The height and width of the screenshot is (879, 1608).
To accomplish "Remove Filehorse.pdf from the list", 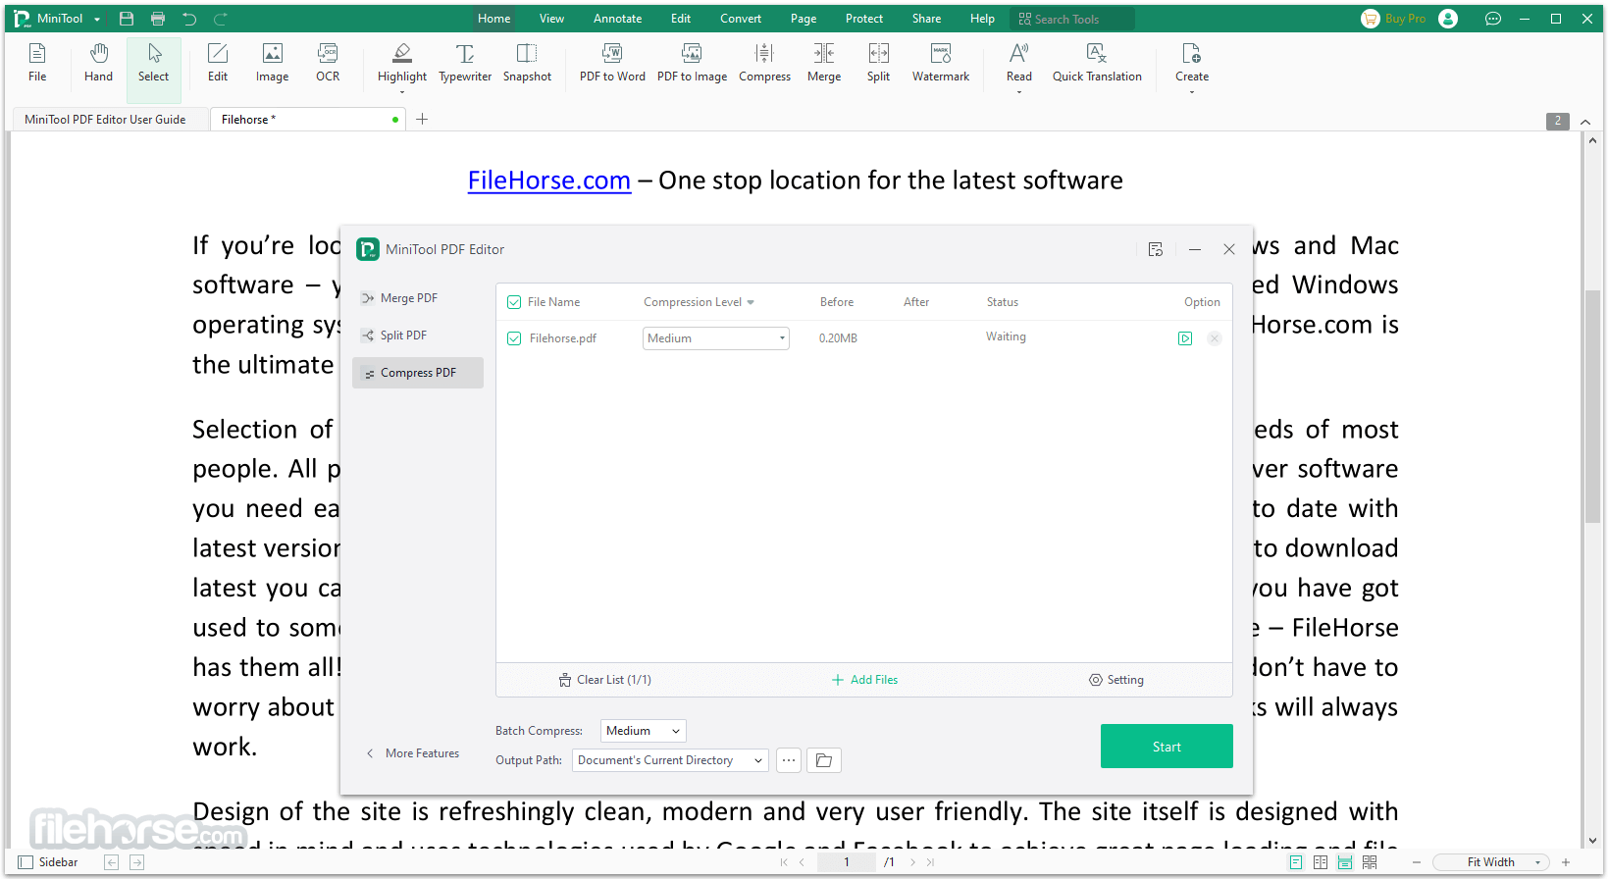I will pos(1215,338).
